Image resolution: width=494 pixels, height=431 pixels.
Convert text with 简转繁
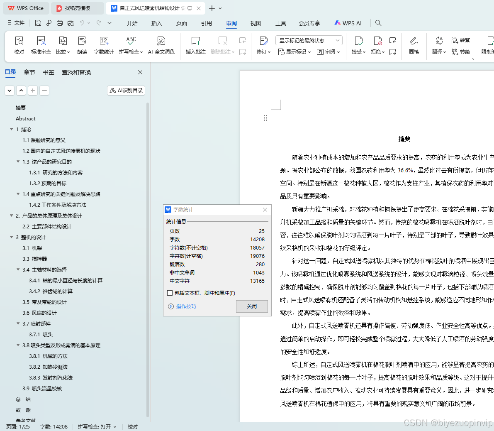[460, 40]
